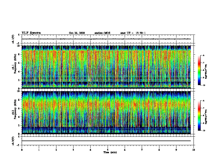Click the "ch.3(V)" waveform axis label

[13, 141]
